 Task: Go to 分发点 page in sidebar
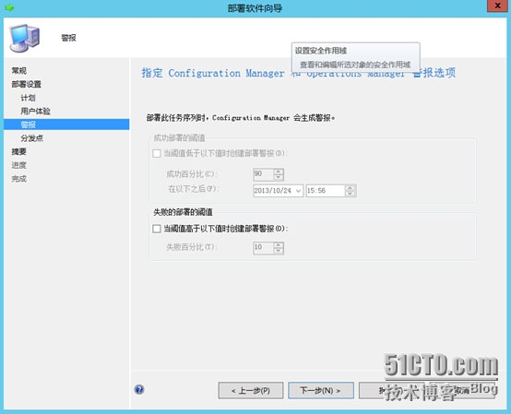point(31,138)
